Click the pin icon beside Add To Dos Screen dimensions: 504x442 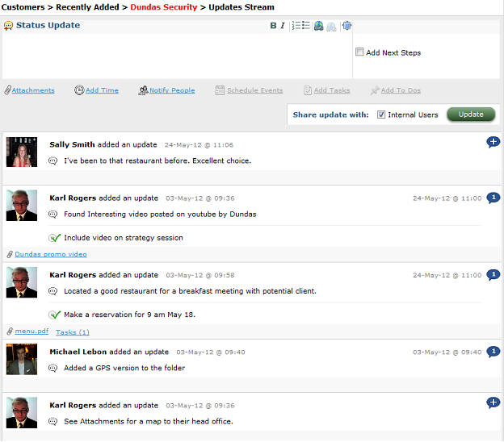tap(375, 90)
